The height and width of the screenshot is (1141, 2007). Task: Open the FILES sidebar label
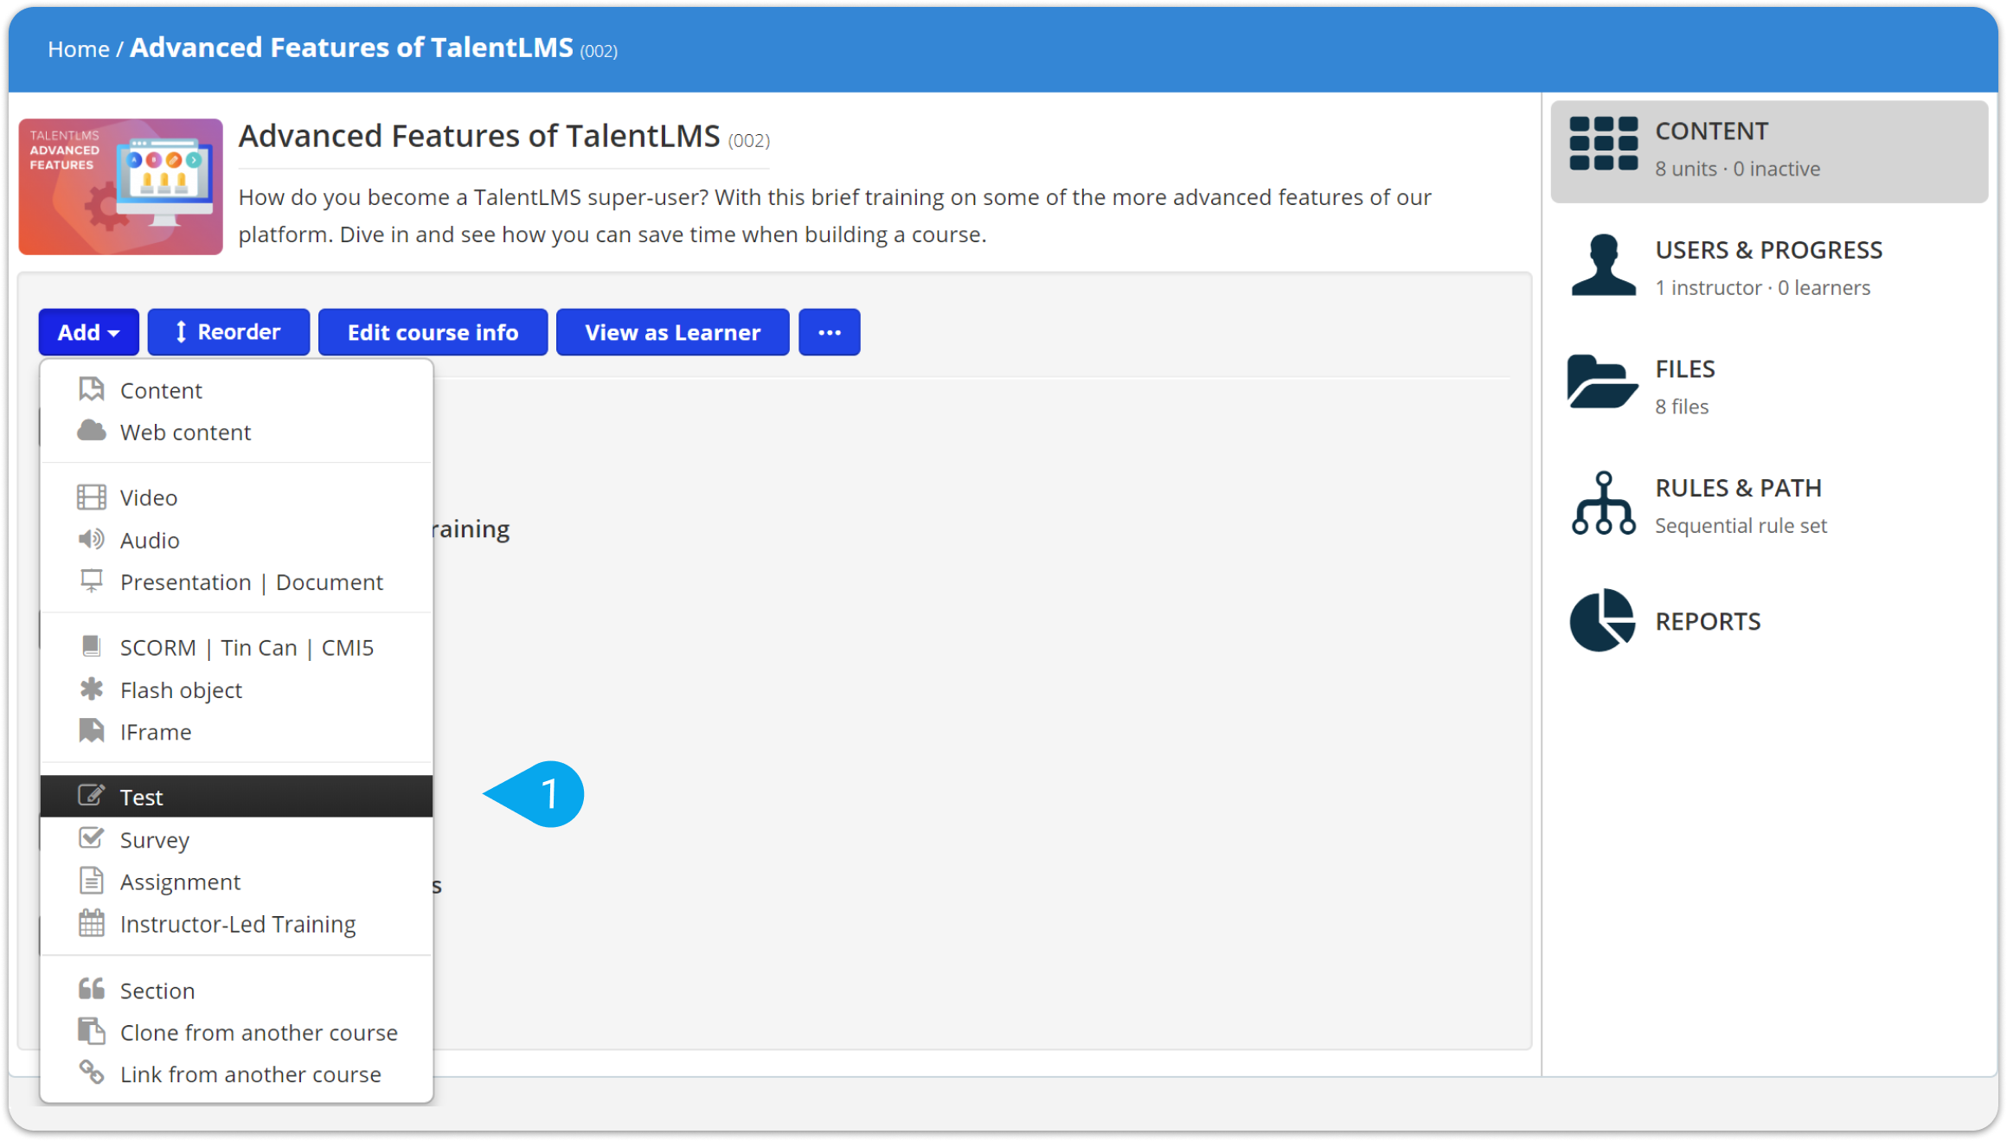[1684, 369]
